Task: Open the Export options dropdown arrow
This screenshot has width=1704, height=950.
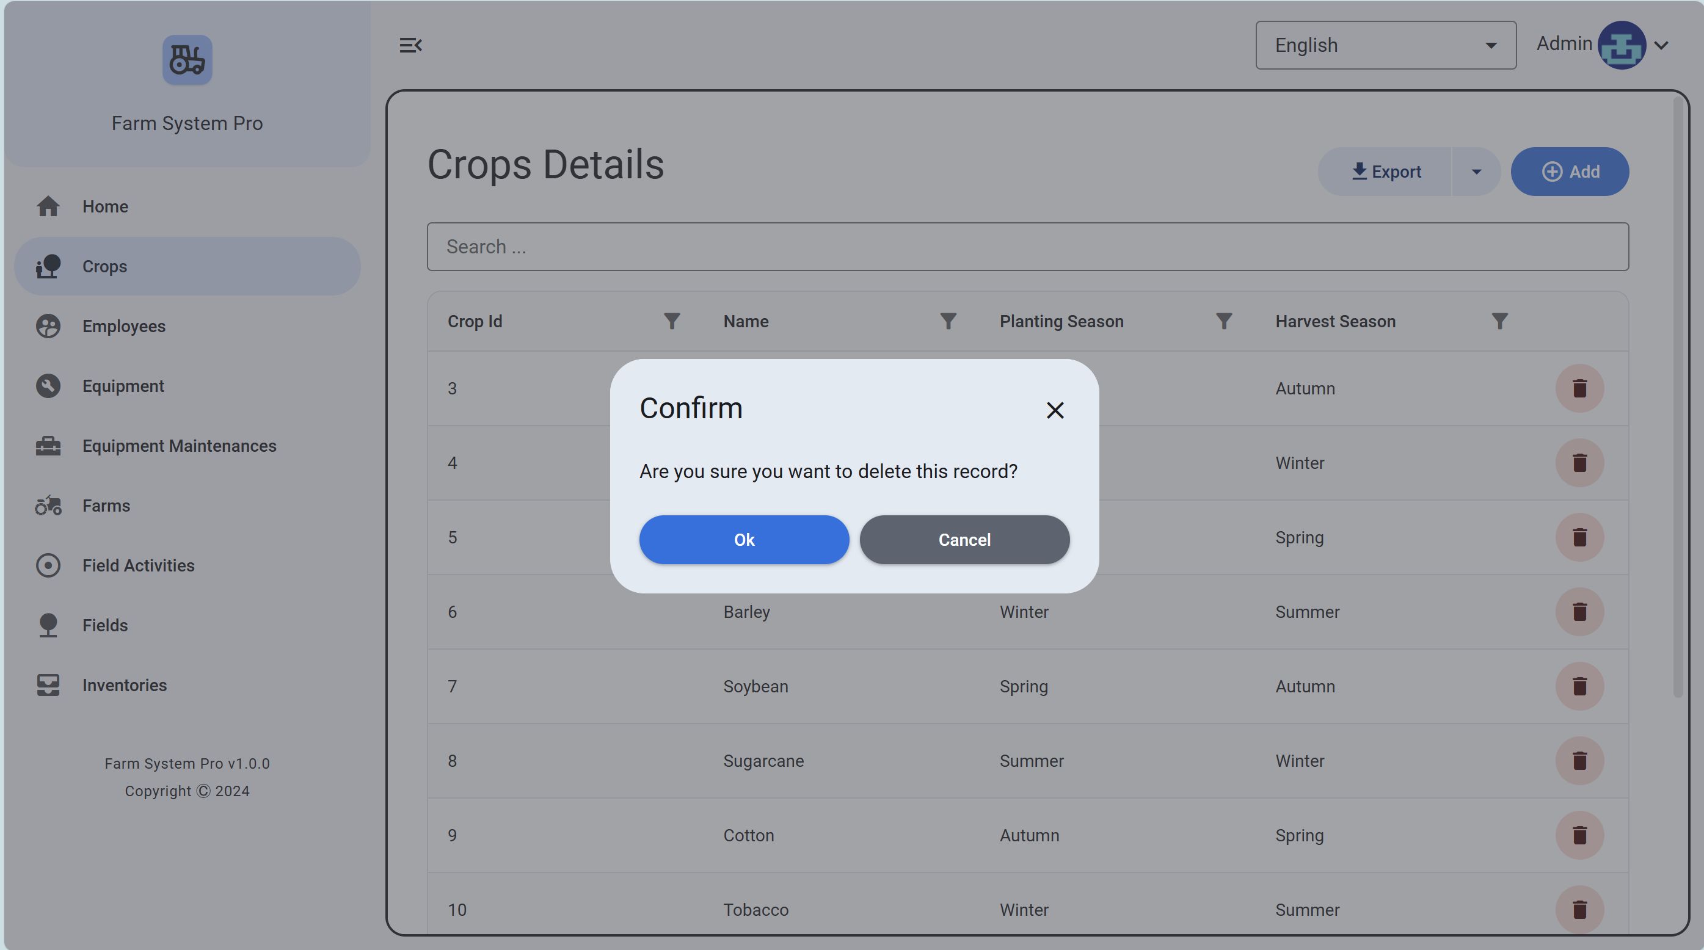Action: coord(1476,172)
